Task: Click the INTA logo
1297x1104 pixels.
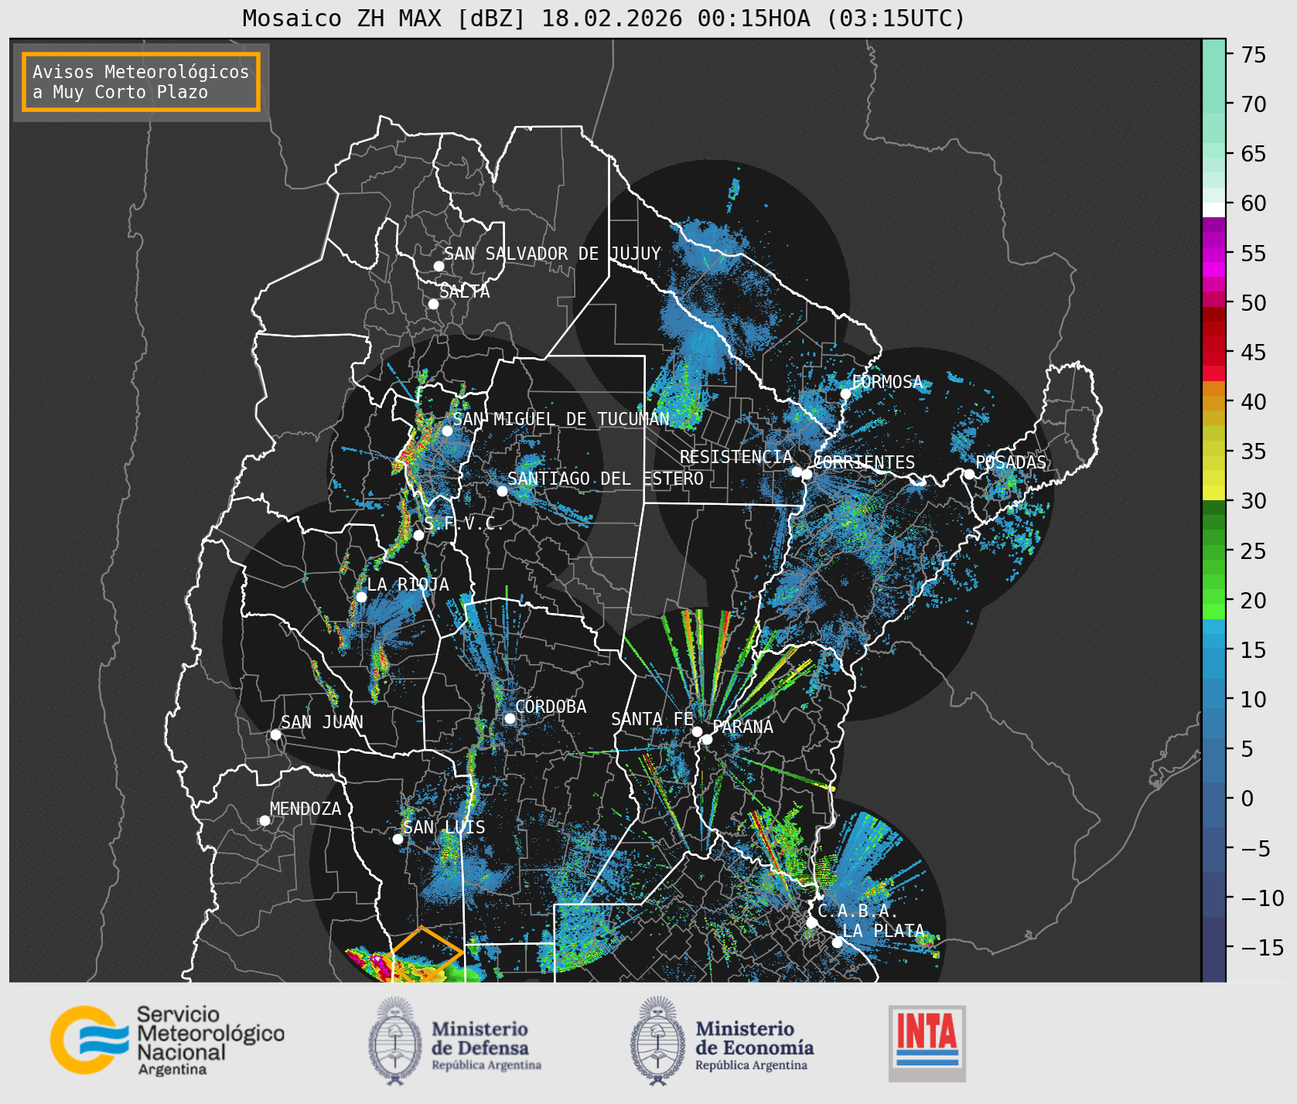Action: 927,1043
